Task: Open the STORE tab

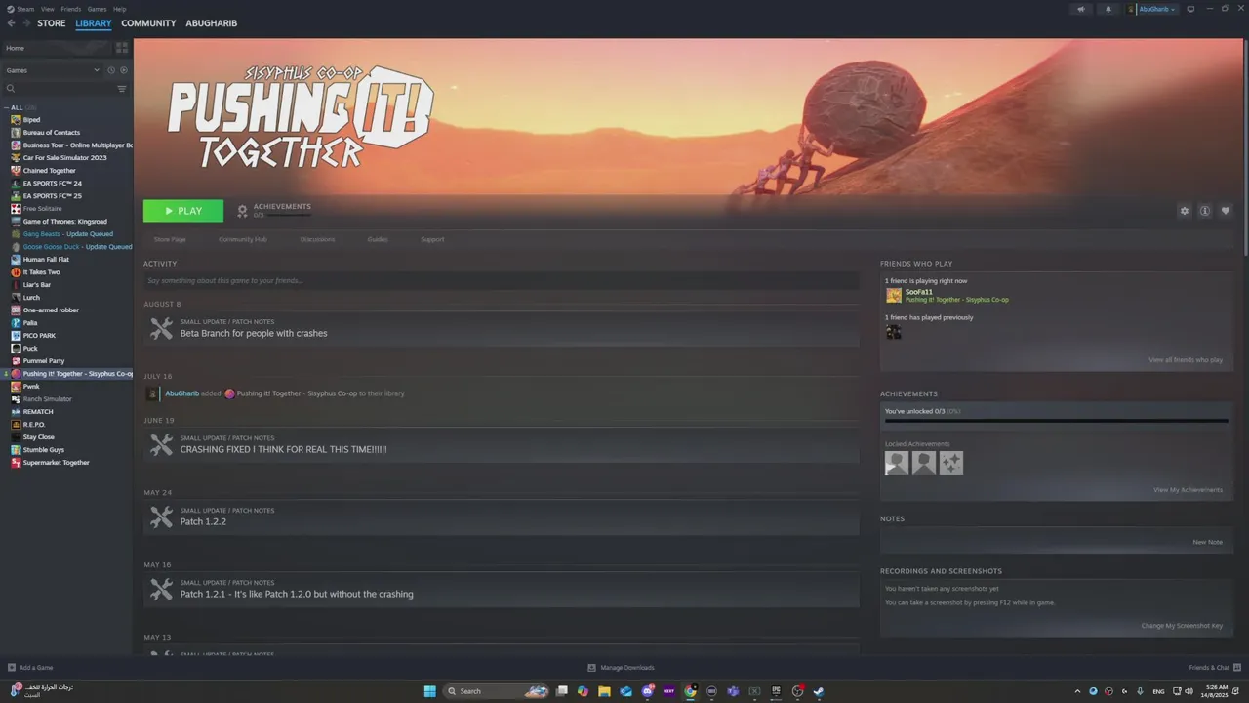Action: point(52,23)
